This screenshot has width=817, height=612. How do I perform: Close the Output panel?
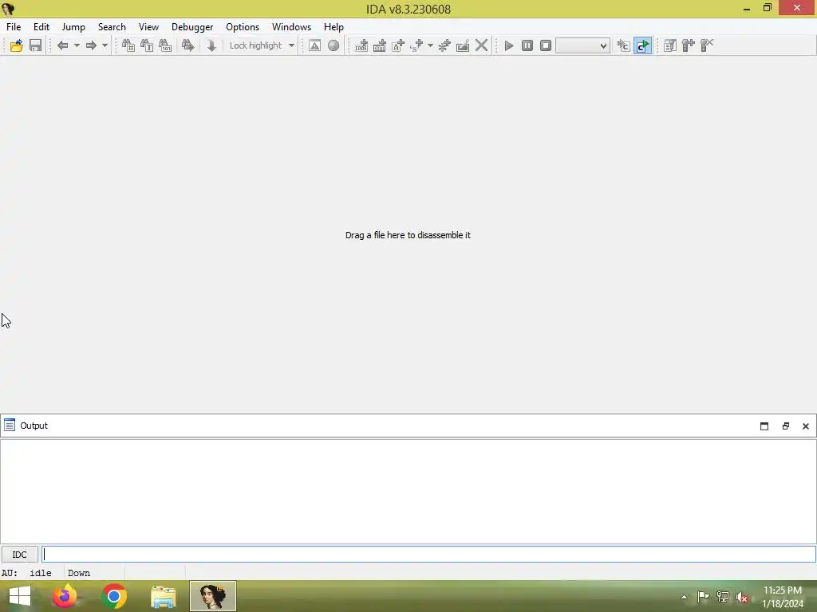(806, 426)
